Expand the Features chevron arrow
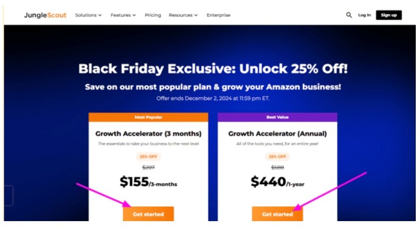 [x=134, y=15]
